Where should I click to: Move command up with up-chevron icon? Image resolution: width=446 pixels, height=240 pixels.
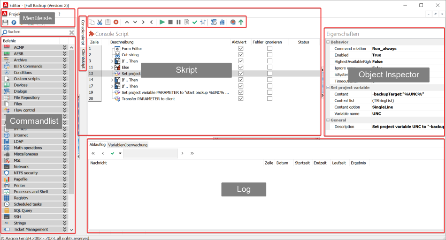point(127,22)
